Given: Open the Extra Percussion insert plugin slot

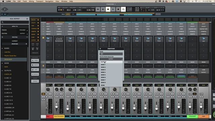Looking at the screenshot, I should 59,39.
